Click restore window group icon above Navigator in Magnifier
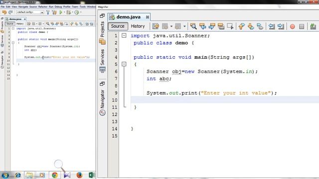The image size is (319, 179). point(102,84)
